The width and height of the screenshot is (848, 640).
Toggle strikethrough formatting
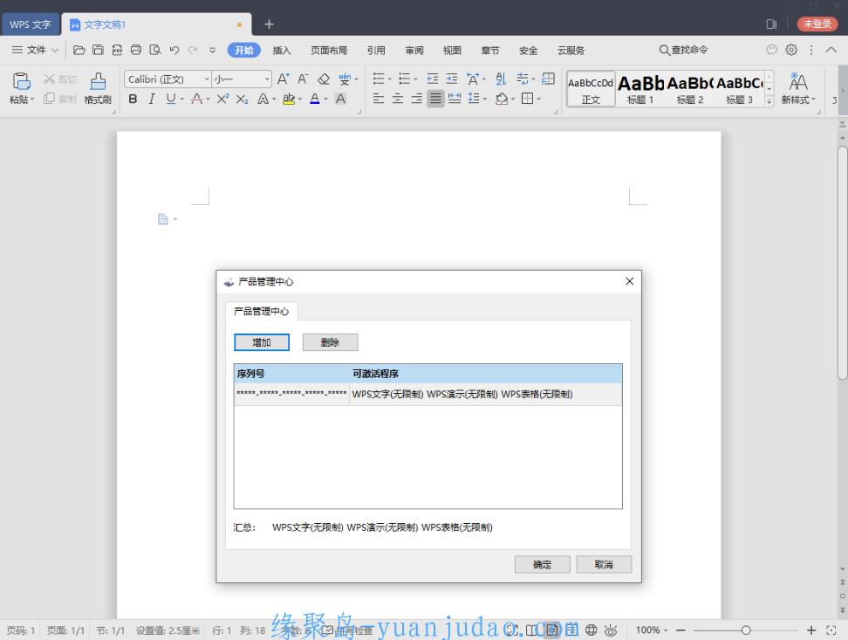pos(197,99)
